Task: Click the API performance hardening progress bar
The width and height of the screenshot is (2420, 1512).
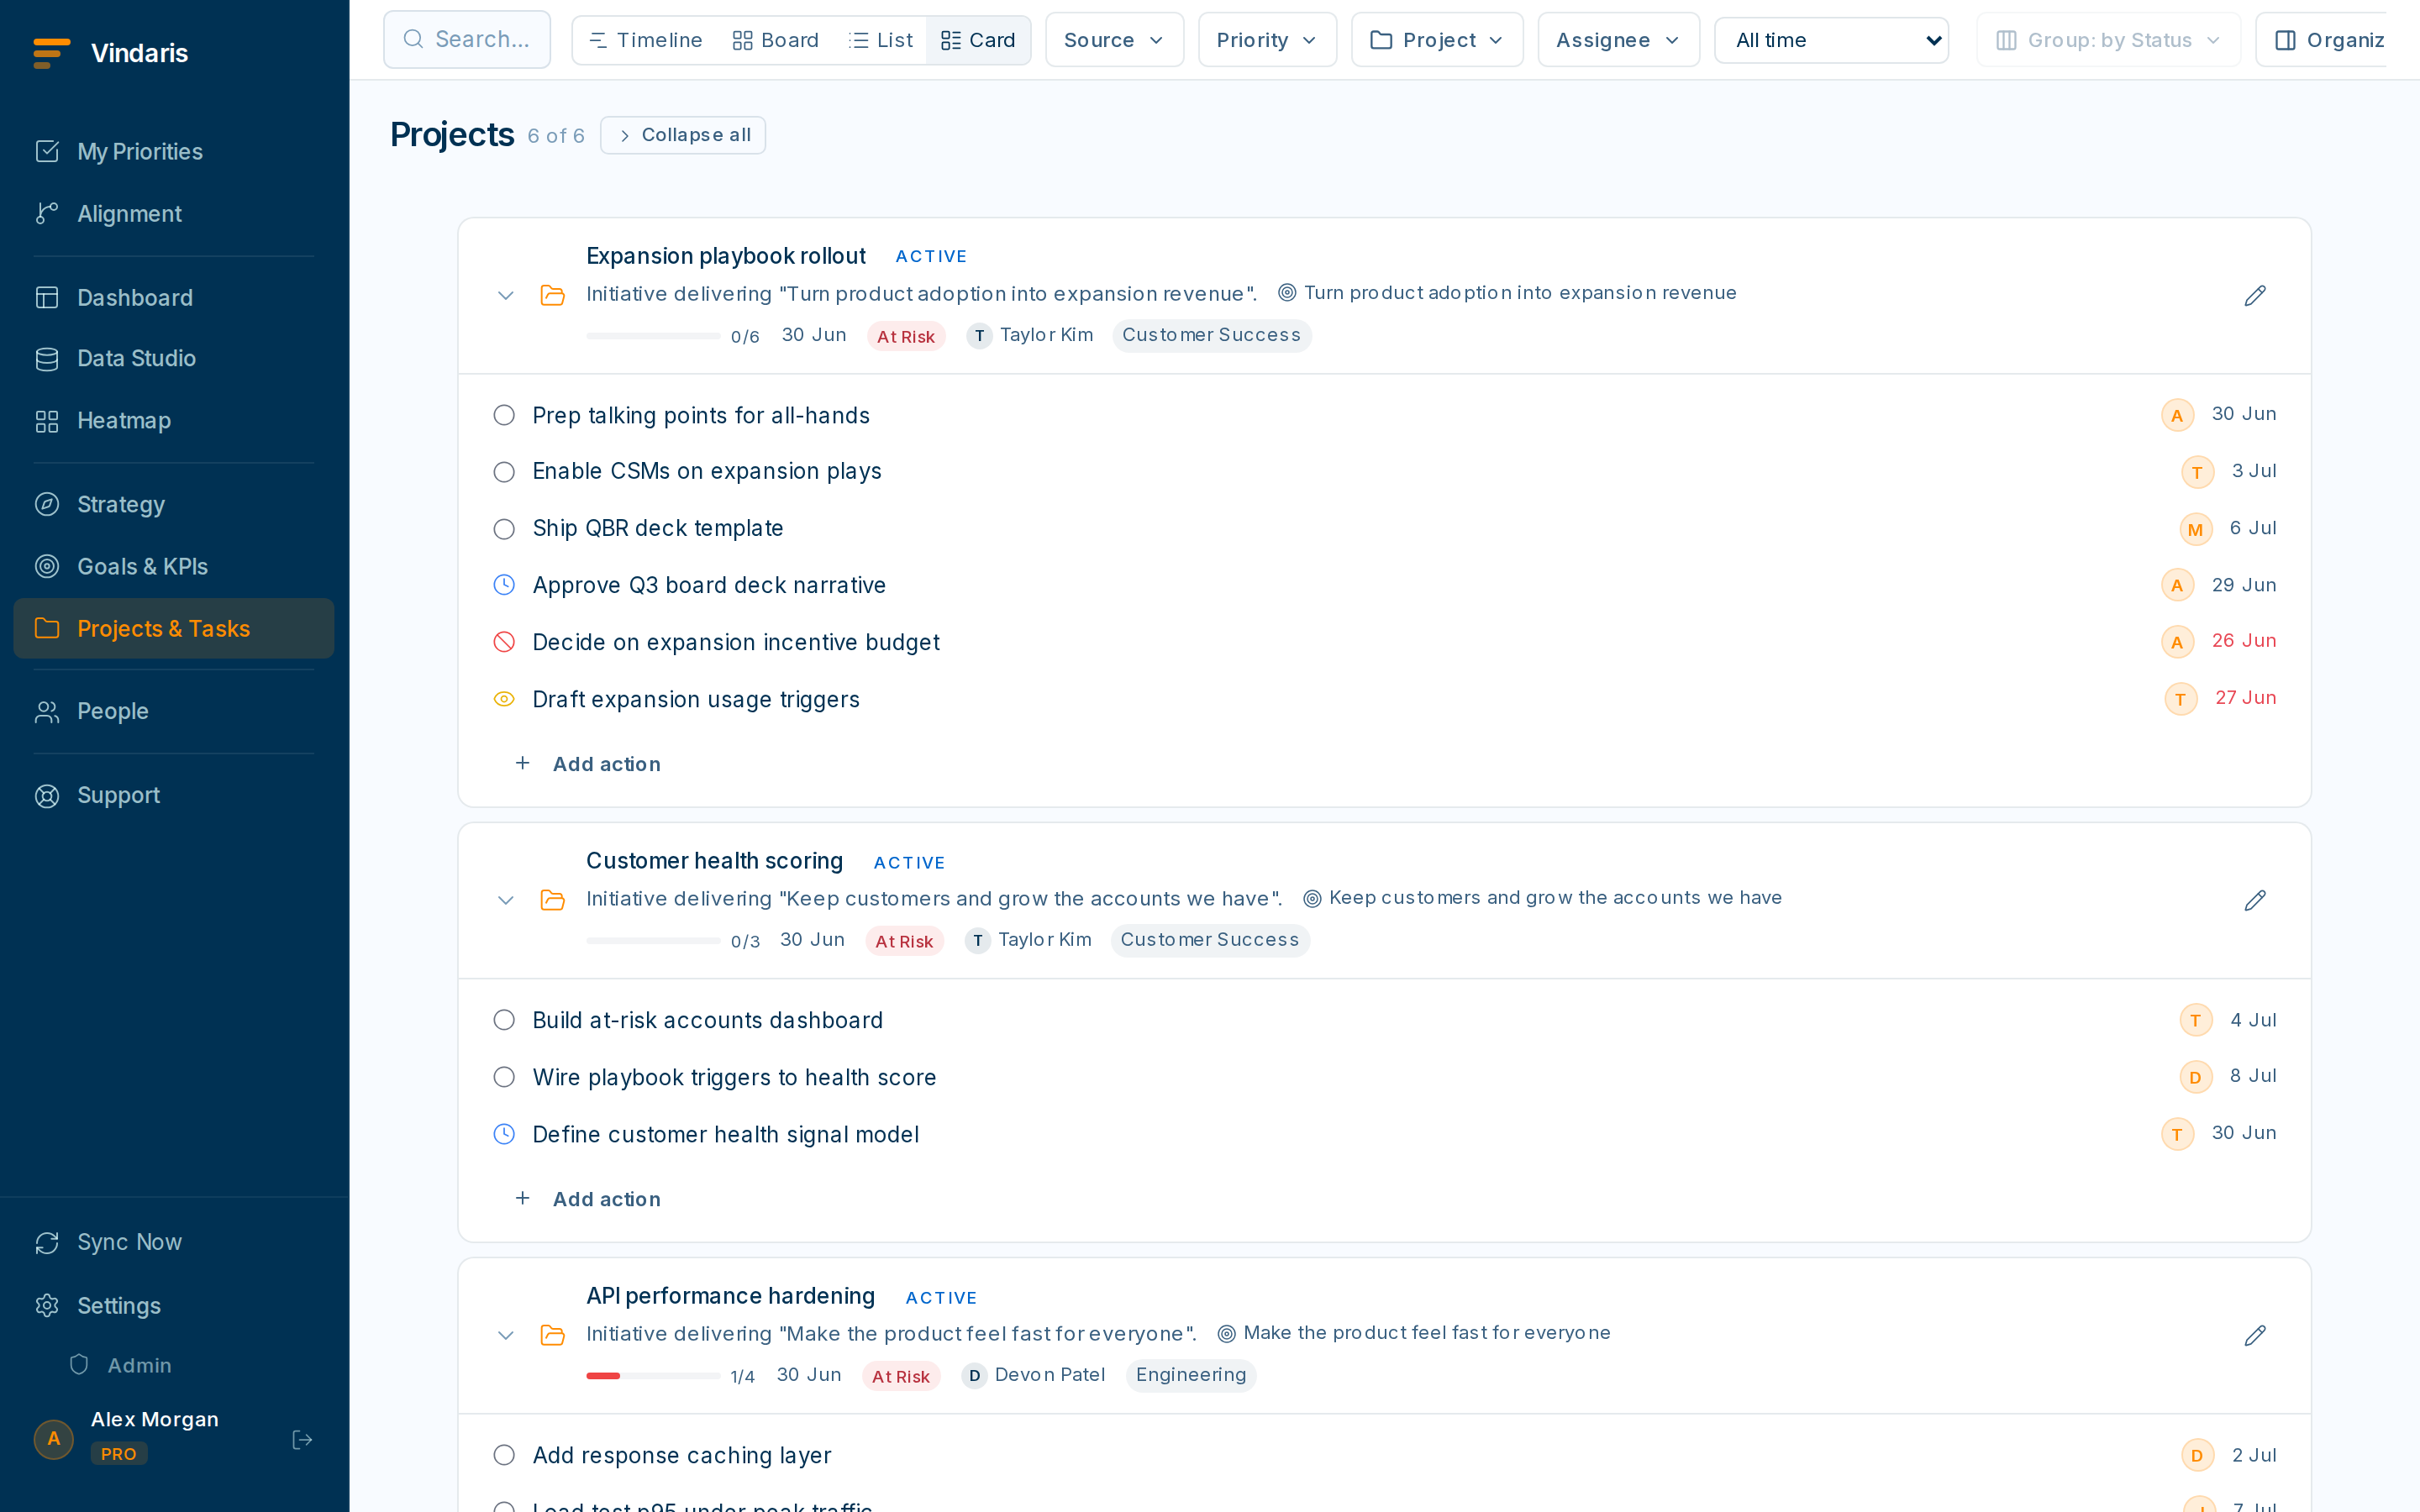Action: tap(653, 1376)
